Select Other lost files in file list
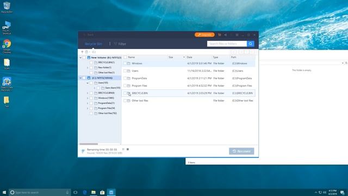This screenshot has height=196, width=348. click(x=140, y=101)
